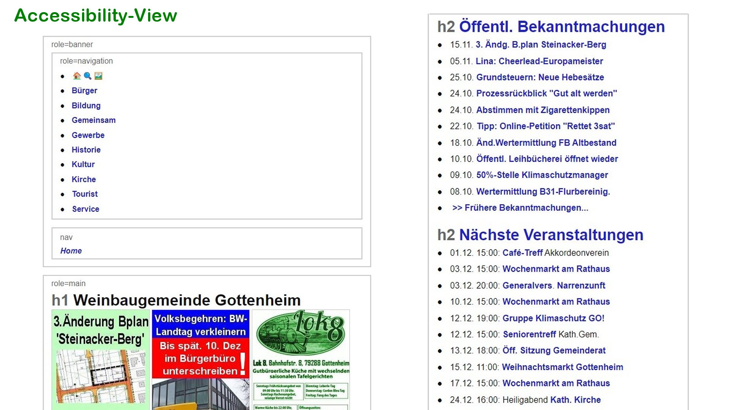
Task: Open the Service navigation entry
Action: (x=85, y=209)
